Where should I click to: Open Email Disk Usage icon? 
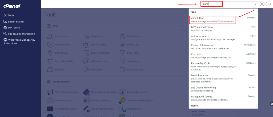pyautogui.click(x=122, y=70)
